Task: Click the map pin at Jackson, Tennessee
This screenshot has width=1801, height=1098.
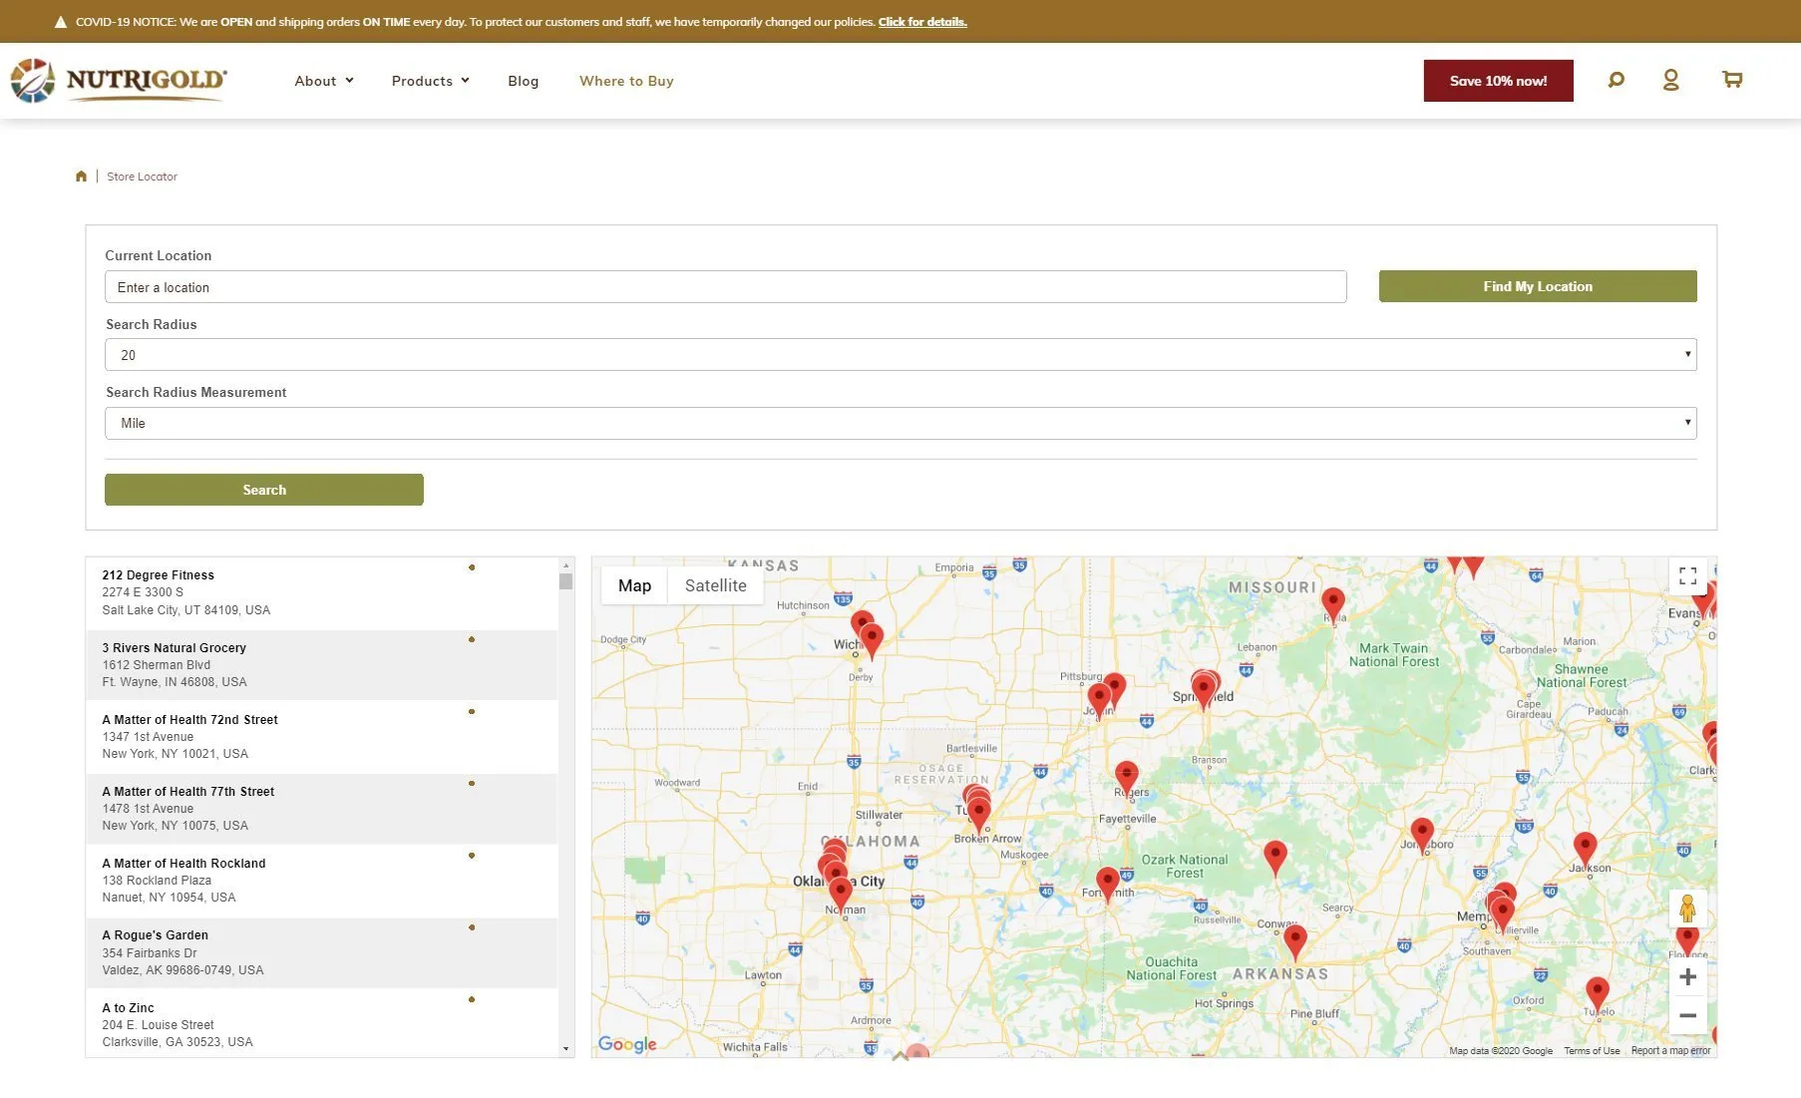Action: (1585, 849)
